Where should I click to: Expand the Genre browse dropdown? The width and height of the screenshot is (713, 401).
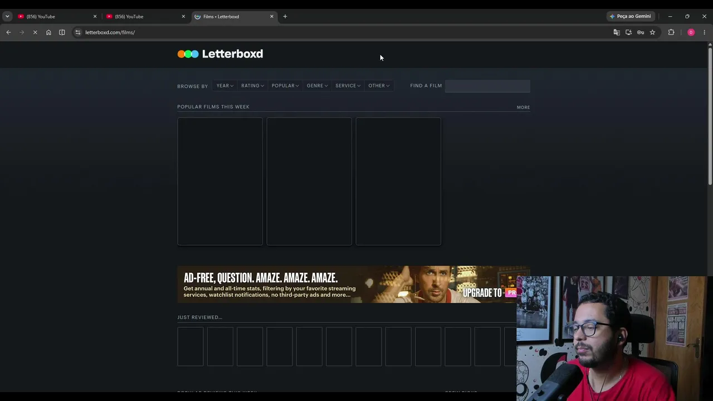[x=317, y=86]
